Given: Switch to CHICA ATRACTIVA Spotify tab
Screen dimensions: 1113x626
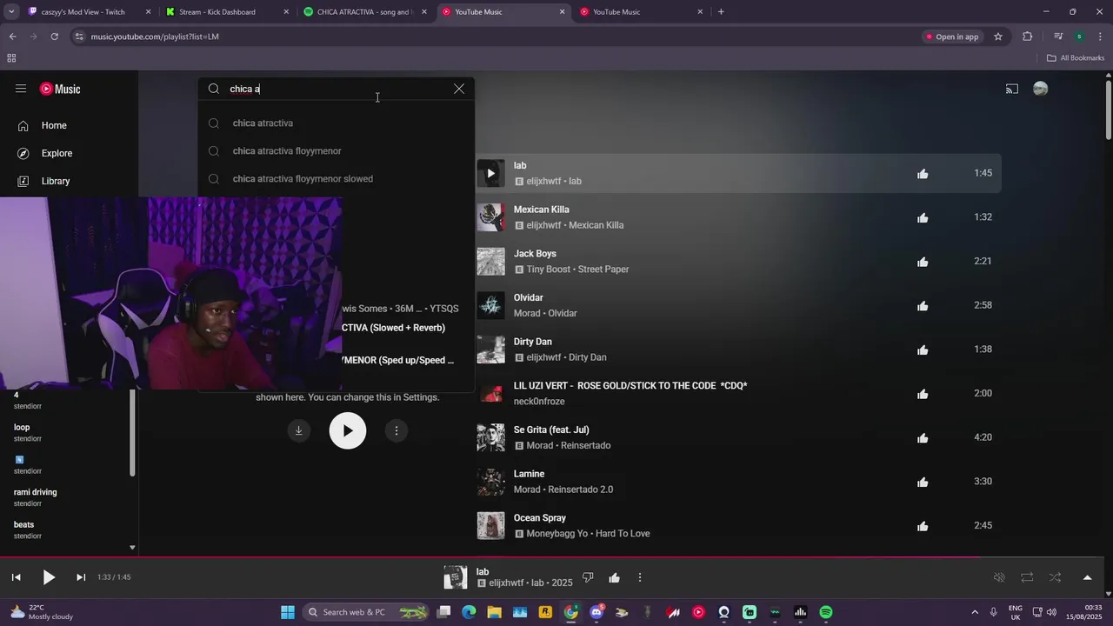Looking at the screenshot, I should (x=365, y=12).
